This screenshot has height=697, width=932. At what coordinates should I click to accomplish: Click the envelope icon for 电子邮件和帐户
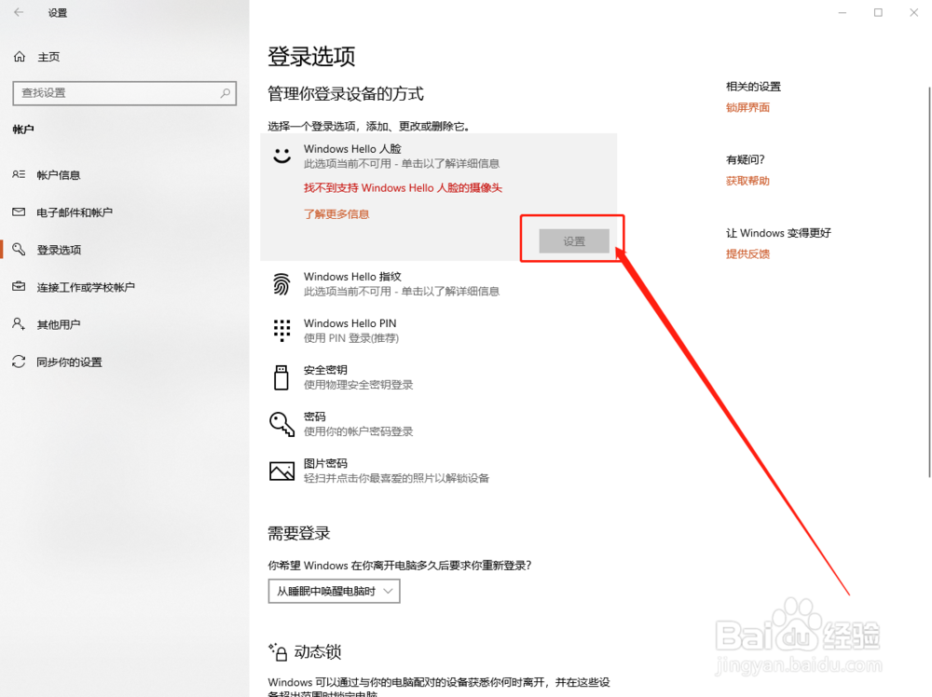19,212
